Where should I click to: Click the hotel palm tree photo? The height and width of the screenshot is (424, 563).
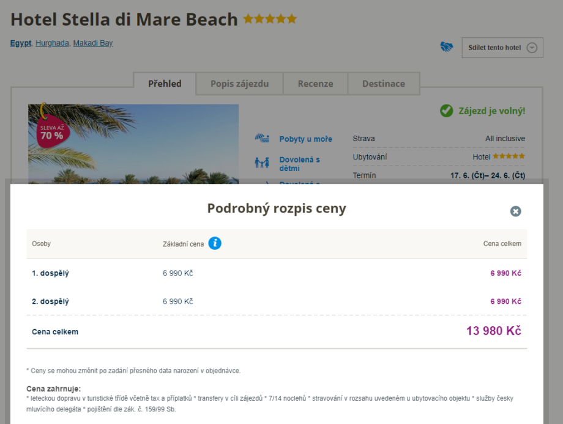(153, 147)
